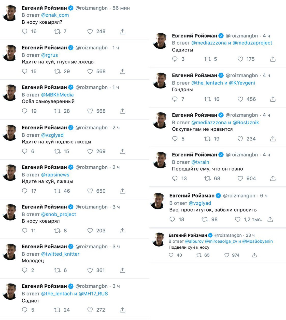
Task: Share the 'Садисты' tweet
Action: pos(273,59)
